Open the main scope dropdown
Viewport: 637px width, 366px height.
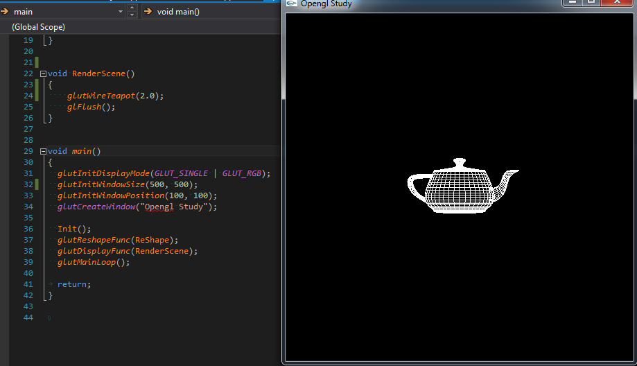(x=69, y=12)
